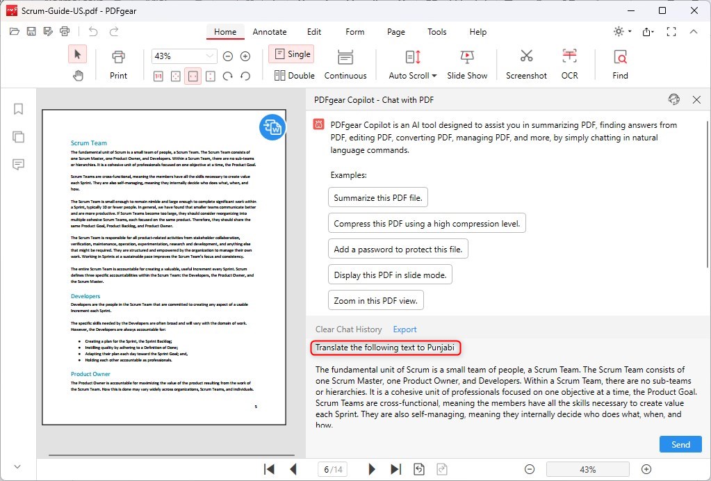Choose 'Summarize this PDF file.' example
Screen dimensions: 711x481
tap(377, 197)
